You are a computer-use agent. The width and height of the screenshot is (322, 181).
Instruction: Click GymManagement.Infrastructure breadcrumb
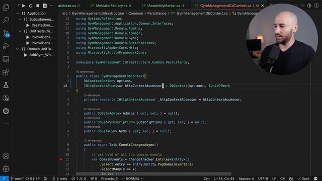tap(98, 14)
